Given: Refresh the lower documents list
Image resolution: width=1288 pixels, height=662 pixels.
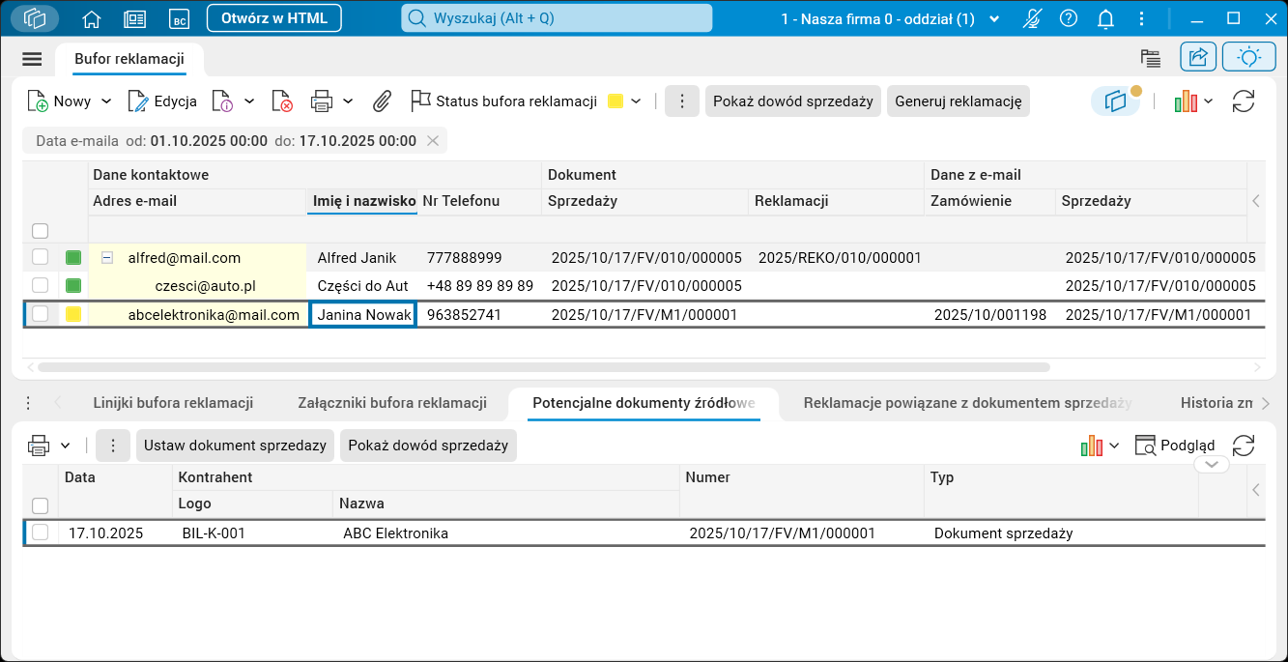Looking at the screenshot, I should pos(1244,446).
